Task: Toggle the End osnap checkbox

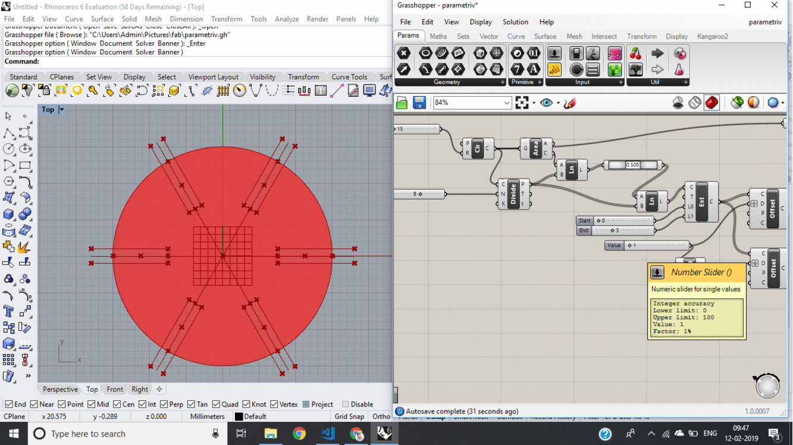Action: click(x=9, y=405)
